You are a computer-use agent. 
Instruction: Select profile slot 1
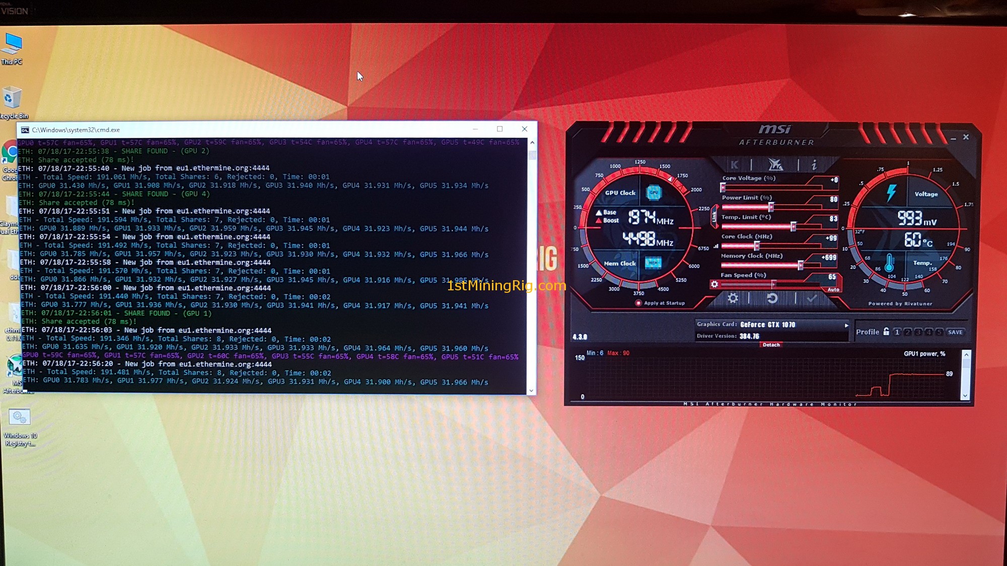pyautogui.click(x=897, y=332)
